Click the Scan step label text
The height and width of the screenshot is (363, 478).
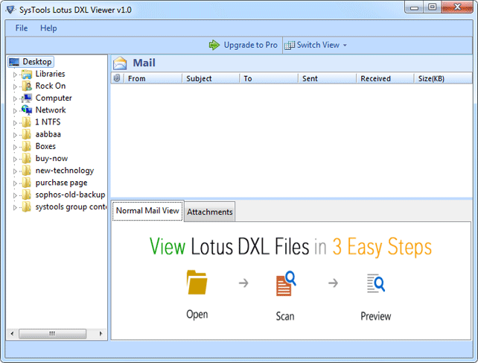285,316
